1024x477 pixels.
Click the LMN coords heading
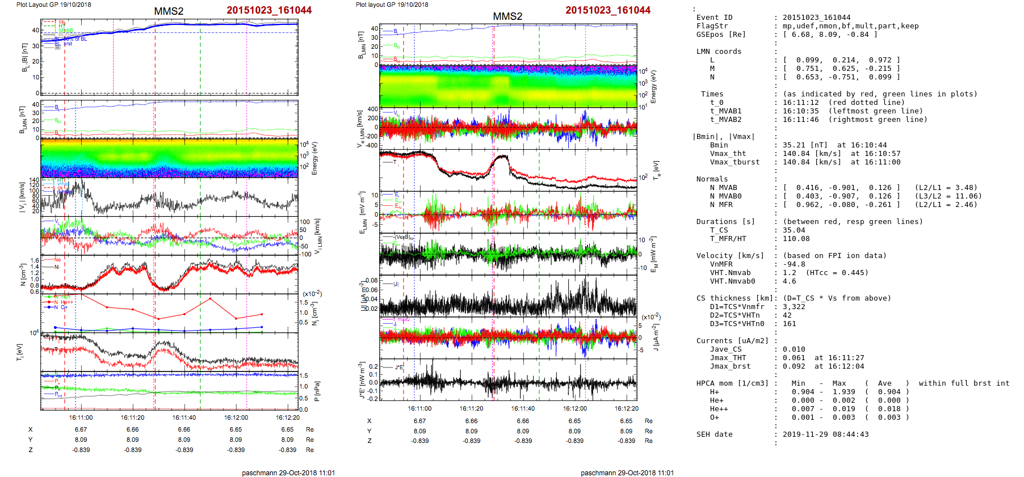tap(719, 52)
